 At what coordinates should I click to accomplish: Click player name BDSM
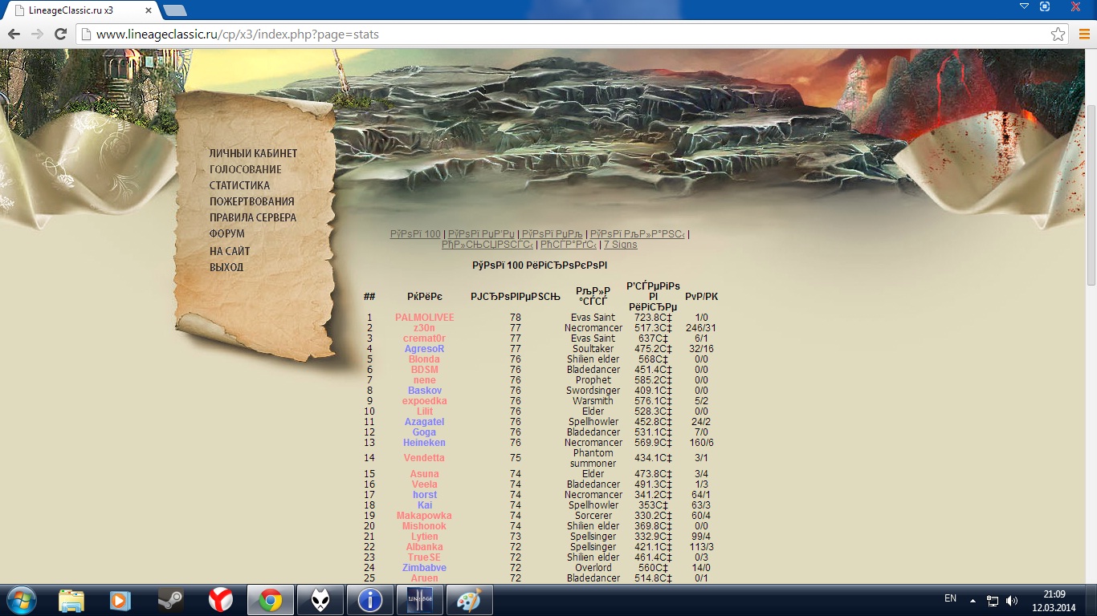click(425, 370)
